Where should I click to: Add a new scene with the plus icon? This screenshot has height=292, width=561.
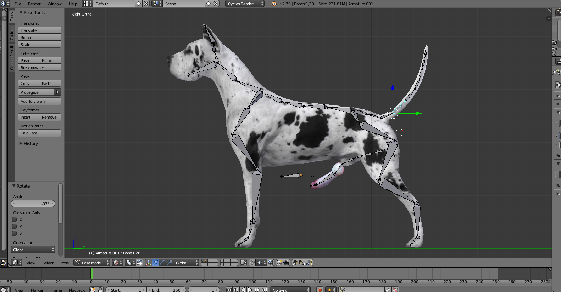pos(209,4)
